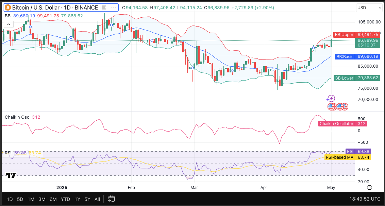Click the change +2,729.89 (+2.90%) in header

coord(253,7)
